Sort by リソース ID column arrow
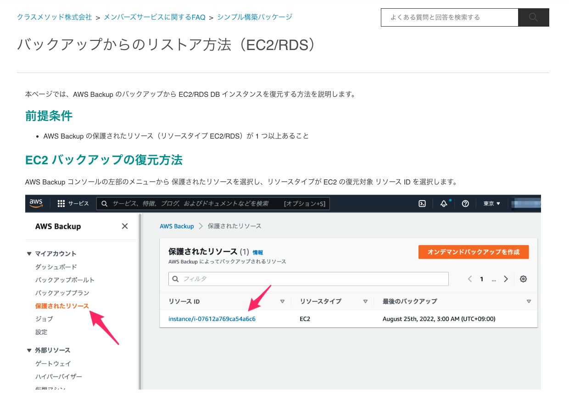This screenshot has height=396, width=569. (x=282, y=301)
